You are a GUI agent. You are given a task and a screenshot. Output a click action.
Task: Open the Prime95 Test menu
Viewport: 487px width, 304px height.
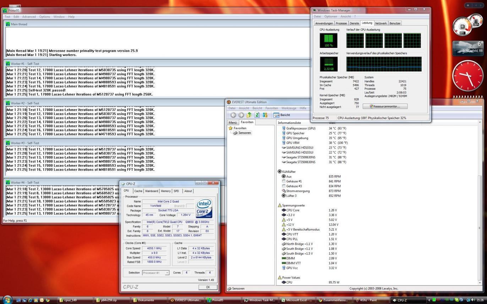[x=7, y=17]
